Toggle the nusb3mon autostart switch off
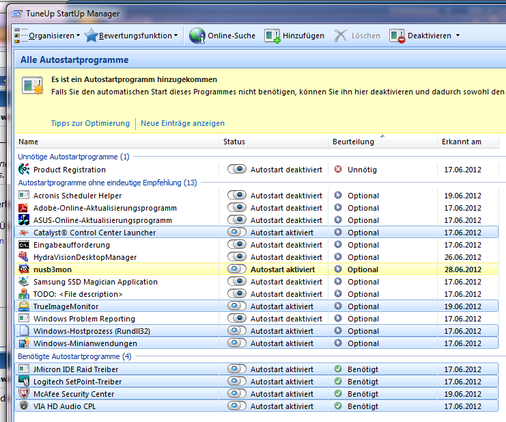This screenshot has height=422, width=506. 237,269
